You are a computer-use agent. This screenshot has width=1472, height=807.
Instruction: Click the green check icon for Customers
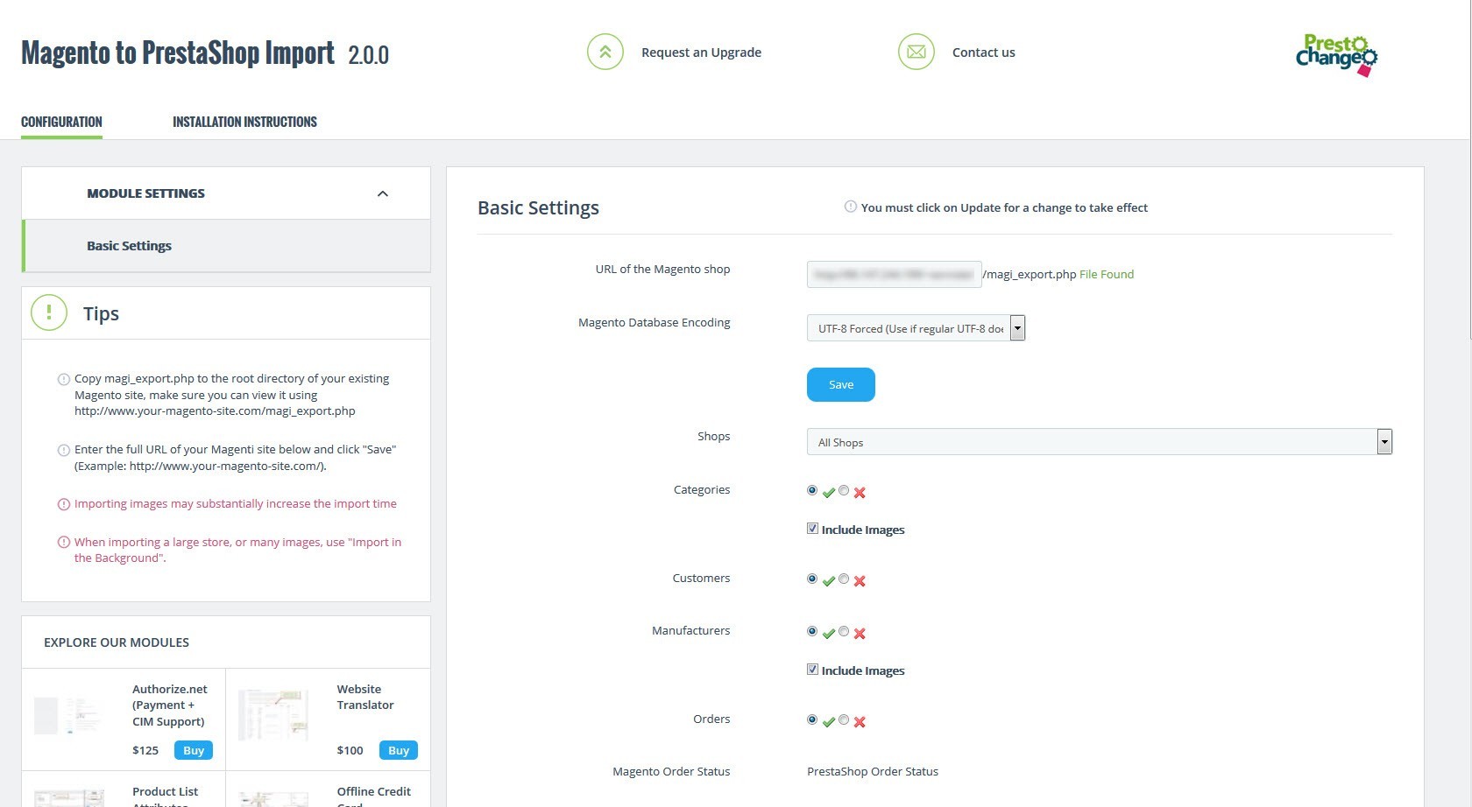click(829, 581)
